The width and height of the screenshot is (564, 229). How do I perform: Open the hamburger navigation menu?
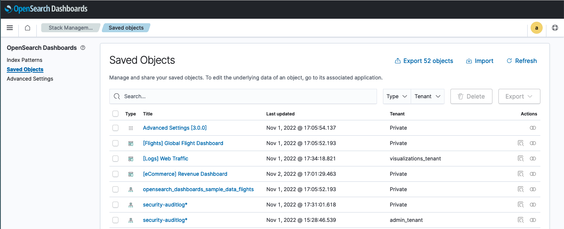(10, 28)
